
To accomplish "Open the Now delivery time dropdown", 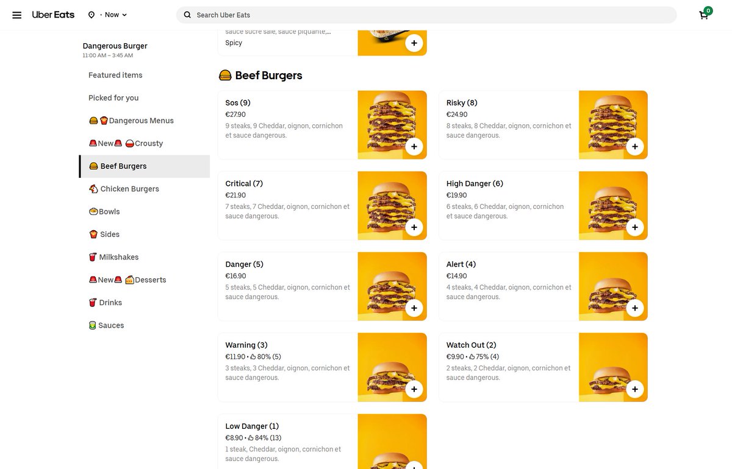I will 115,15.
